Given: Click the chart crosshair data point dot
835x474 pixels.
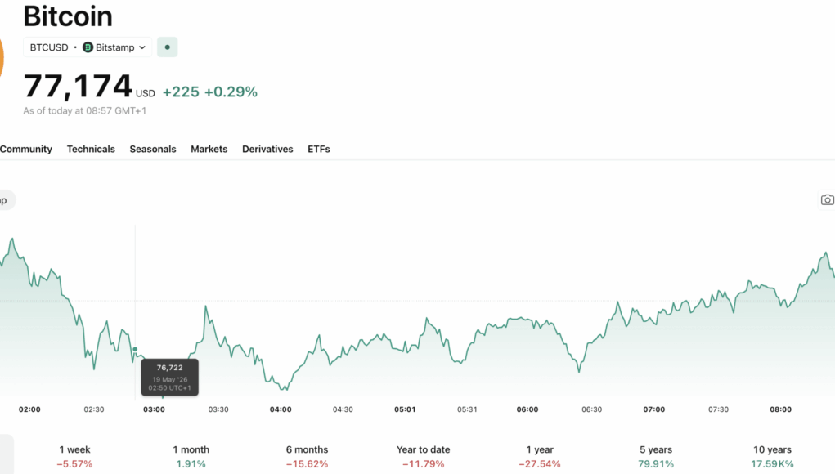Looking at the screenshot, I should pyautogui.click(x=135, y=350).
